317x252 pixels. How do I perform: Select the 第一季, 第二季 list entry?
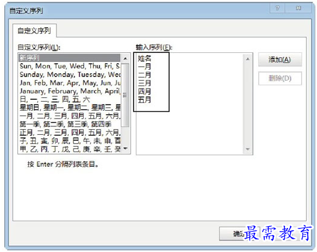pos(69,124)
